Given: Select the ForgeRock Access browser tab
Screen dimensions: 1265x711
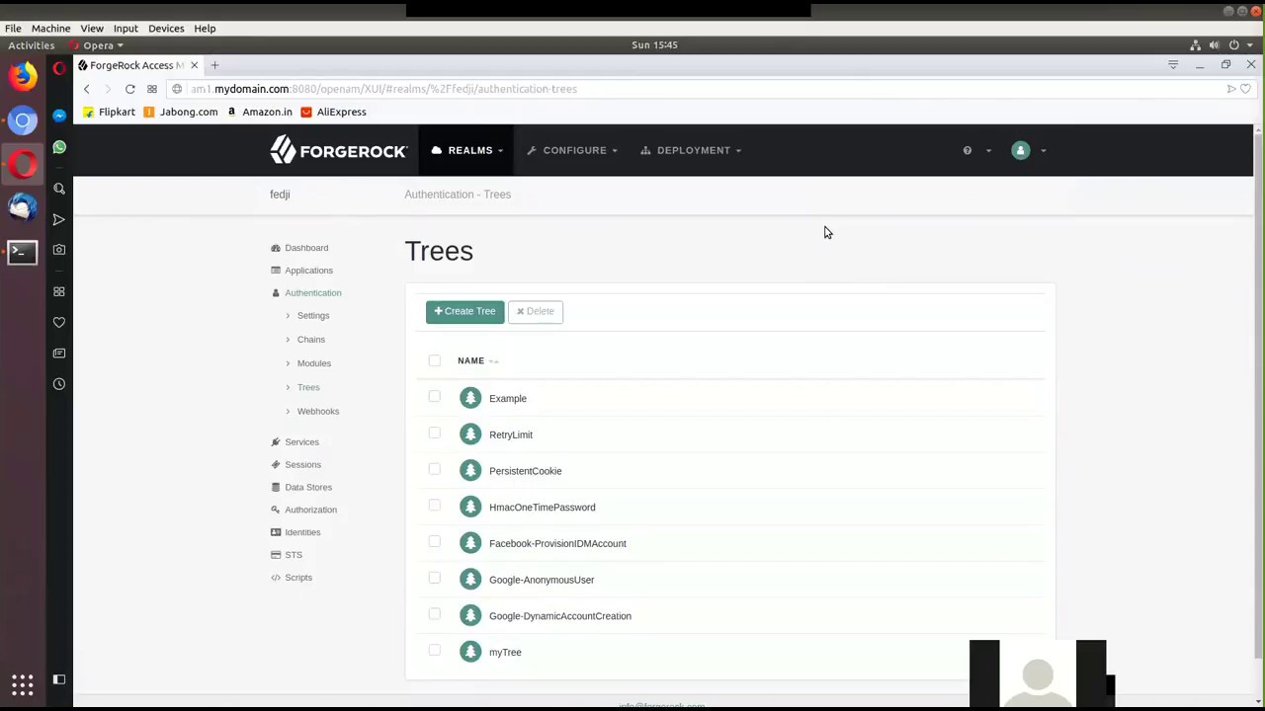Looking at the screenshot, I should (138, 65).
